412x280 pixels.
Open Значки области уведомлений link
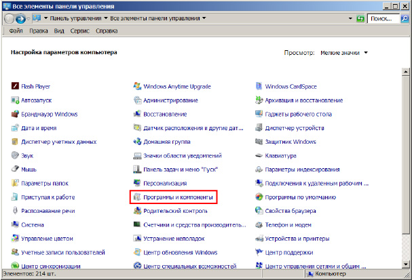coord(183,156)
